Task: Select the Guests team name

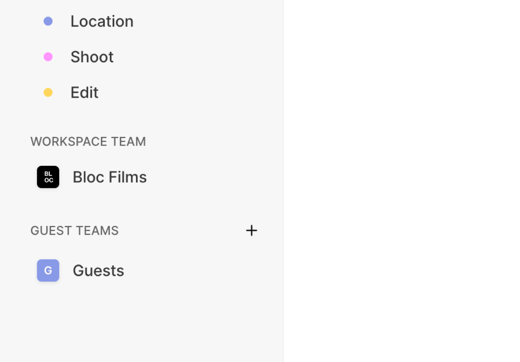Action: pos(98,271)
